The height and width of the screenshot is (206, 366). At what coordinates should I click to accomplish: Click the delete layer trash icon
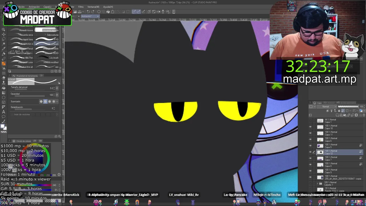pyautogui.click(x=364, y=115)
